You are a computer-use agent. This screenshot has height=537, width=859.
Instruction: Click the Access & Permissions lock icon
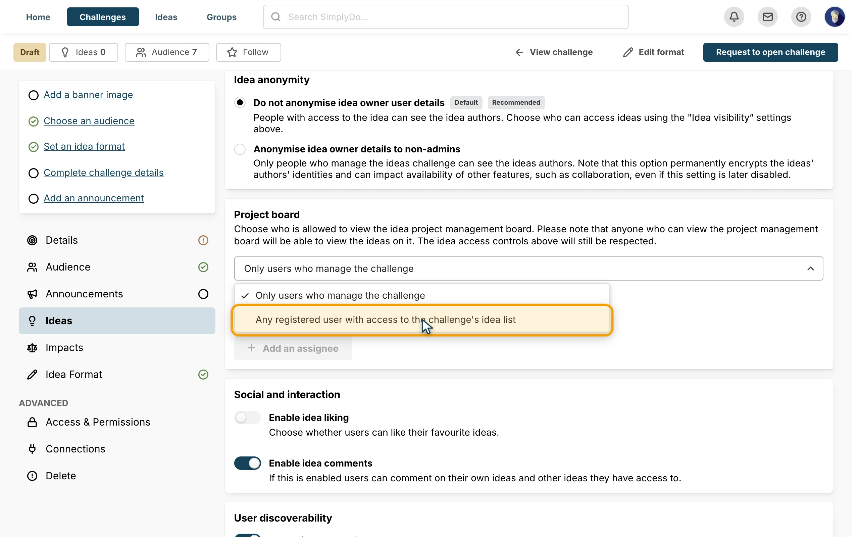32,422
